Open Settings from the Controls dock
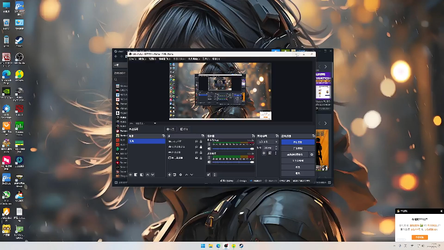This screenshot has height=250, width=444. tap(297, 167)
